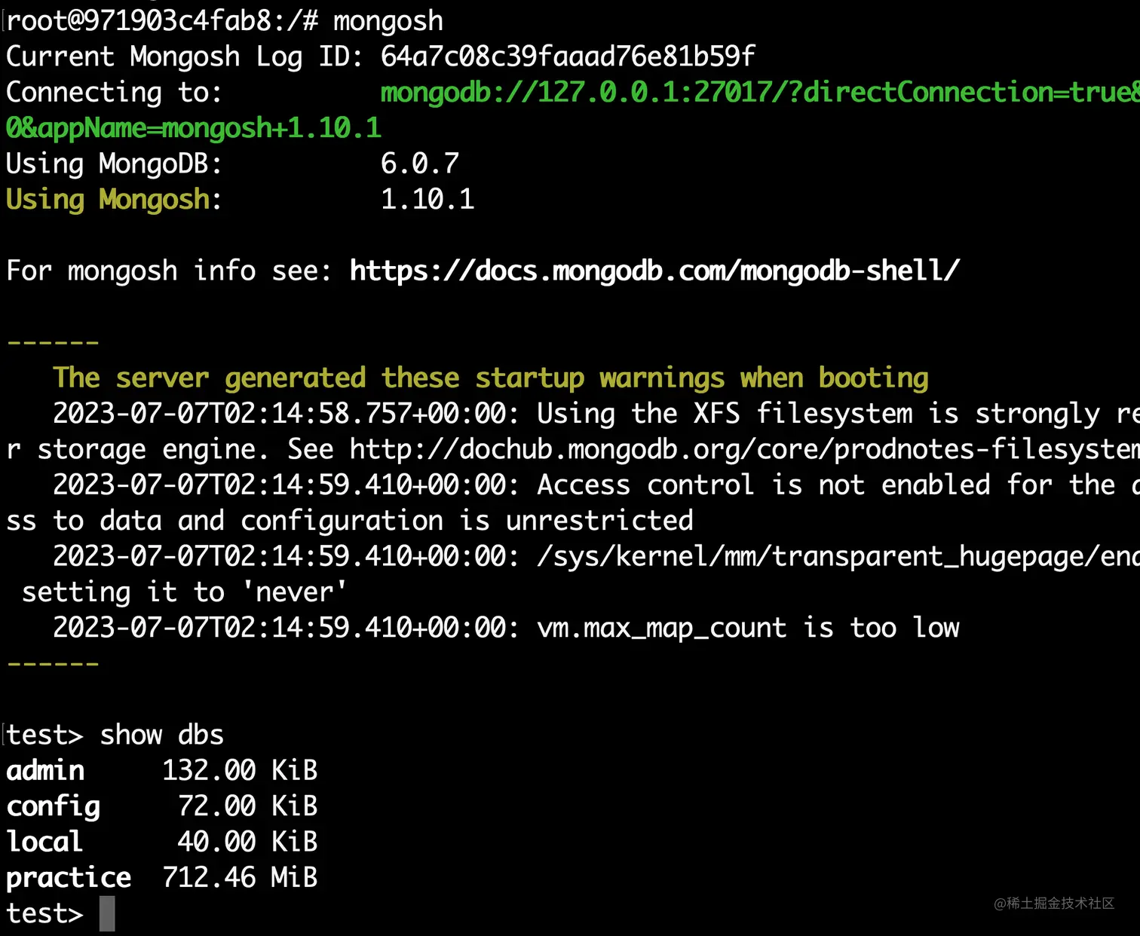Viewport: 1140px width, 936px height.
Task: Click the 'show dbs' command
Action: [x=161, y=735]
